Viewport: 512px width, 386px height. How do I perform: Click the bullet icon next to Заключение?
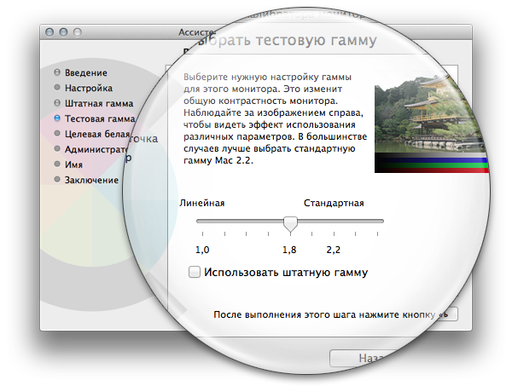[57, 179]
